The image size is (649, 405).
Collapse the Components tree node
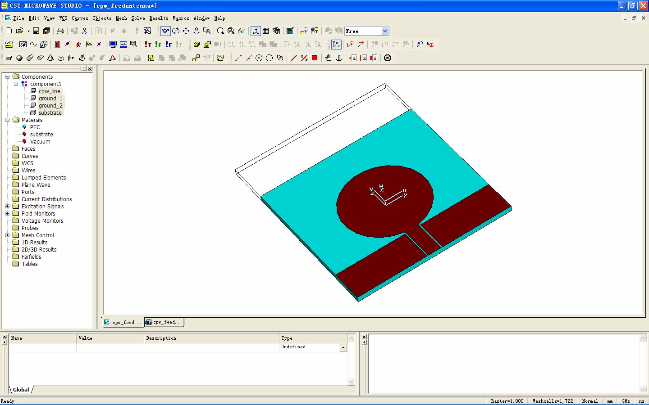(x=7, y=77)
